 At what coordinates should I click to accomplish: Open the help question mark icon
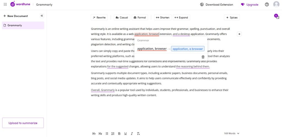[x=267, y=5]
